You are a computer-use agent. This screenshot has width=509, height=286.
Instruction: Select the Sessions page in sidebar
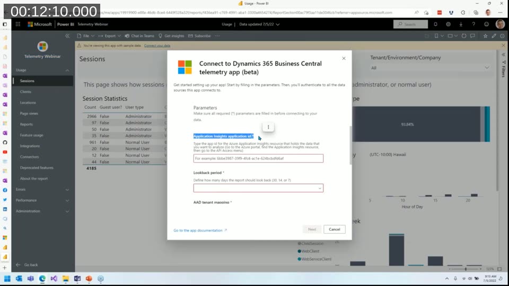coord(43,81)
